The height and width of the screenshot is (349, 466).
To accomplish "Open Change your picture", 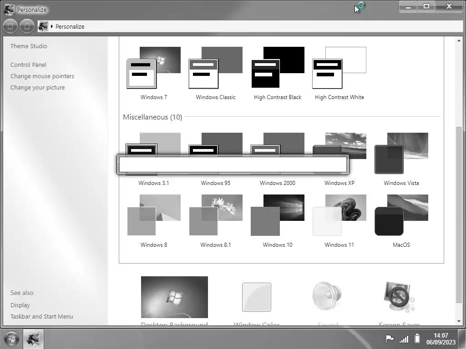I will tap(37, 88).
